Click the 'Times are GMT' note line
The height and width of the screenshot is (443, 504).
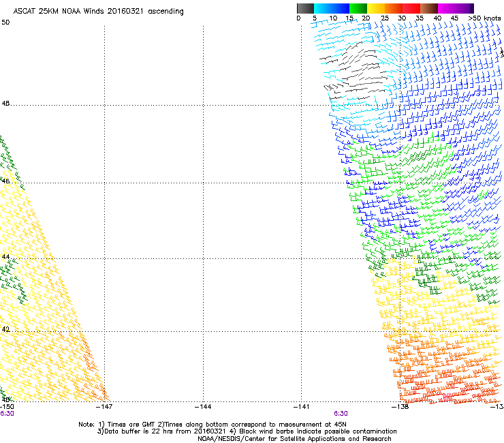(212, 425)
